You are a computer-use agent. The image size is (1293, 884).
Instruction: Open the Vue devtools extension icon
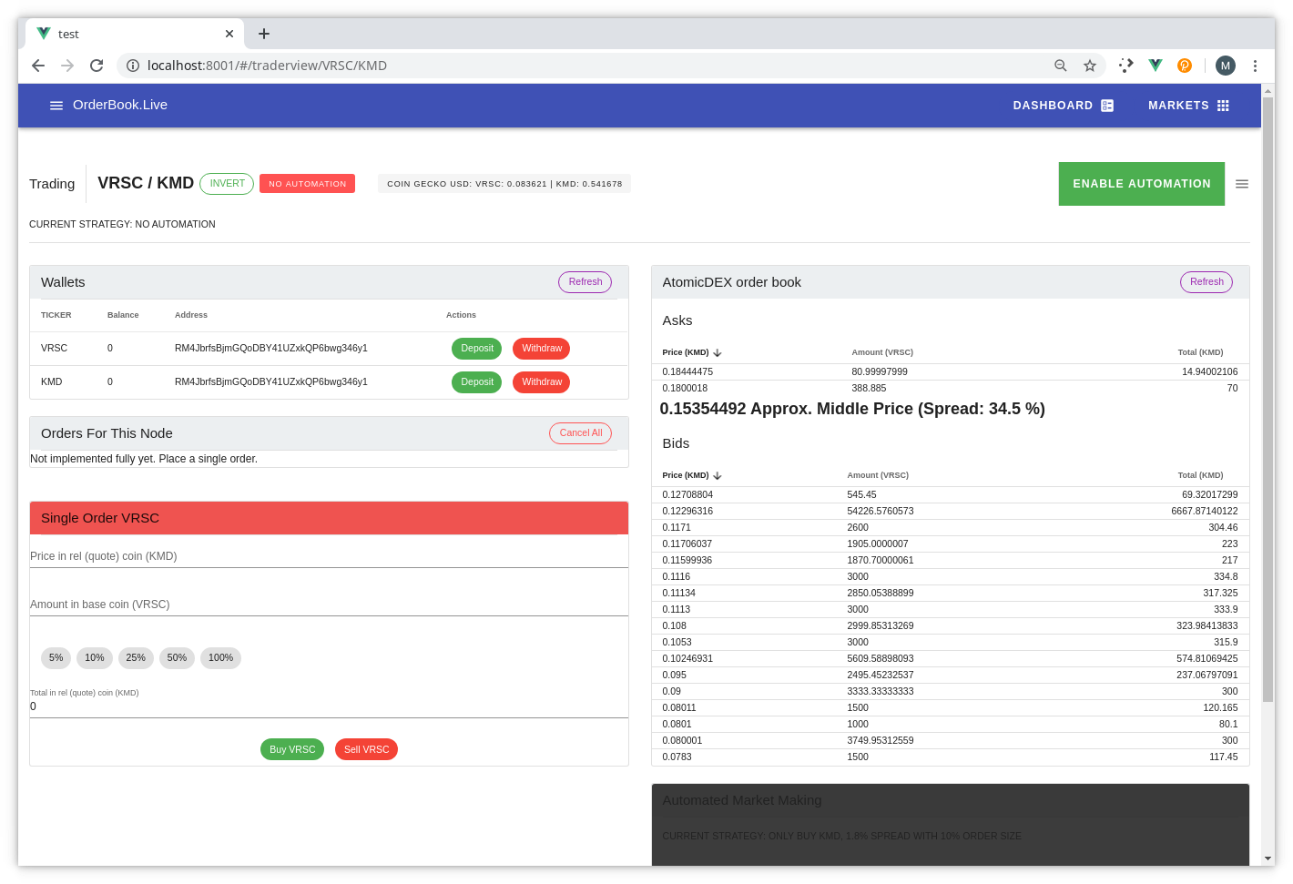(x=1155, y=66)
